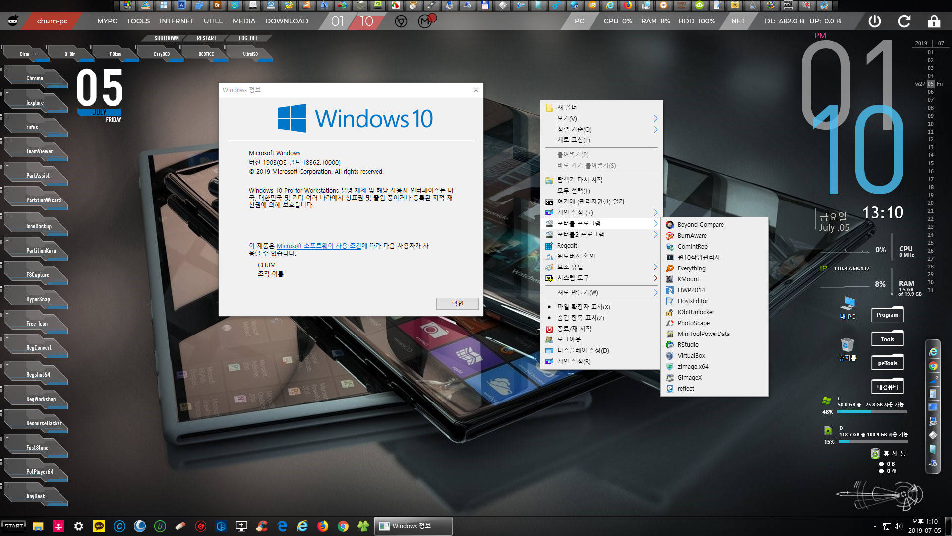Open ComIntRep in the submenu
The height and width of the screenshot is (536, 952).
click(x=714, y=247)
